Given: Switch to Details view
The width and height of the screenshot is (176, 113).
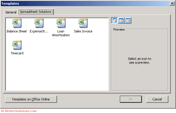Looking at the screenshot, I should 128,20.
